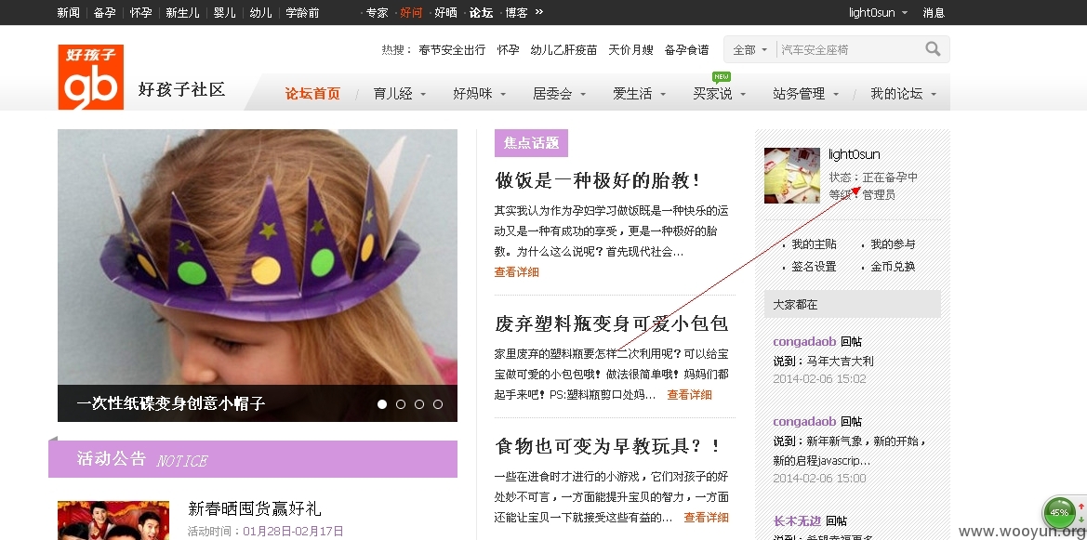
Task: Click hot search 怀孕
Action: [x=508, y=50]
